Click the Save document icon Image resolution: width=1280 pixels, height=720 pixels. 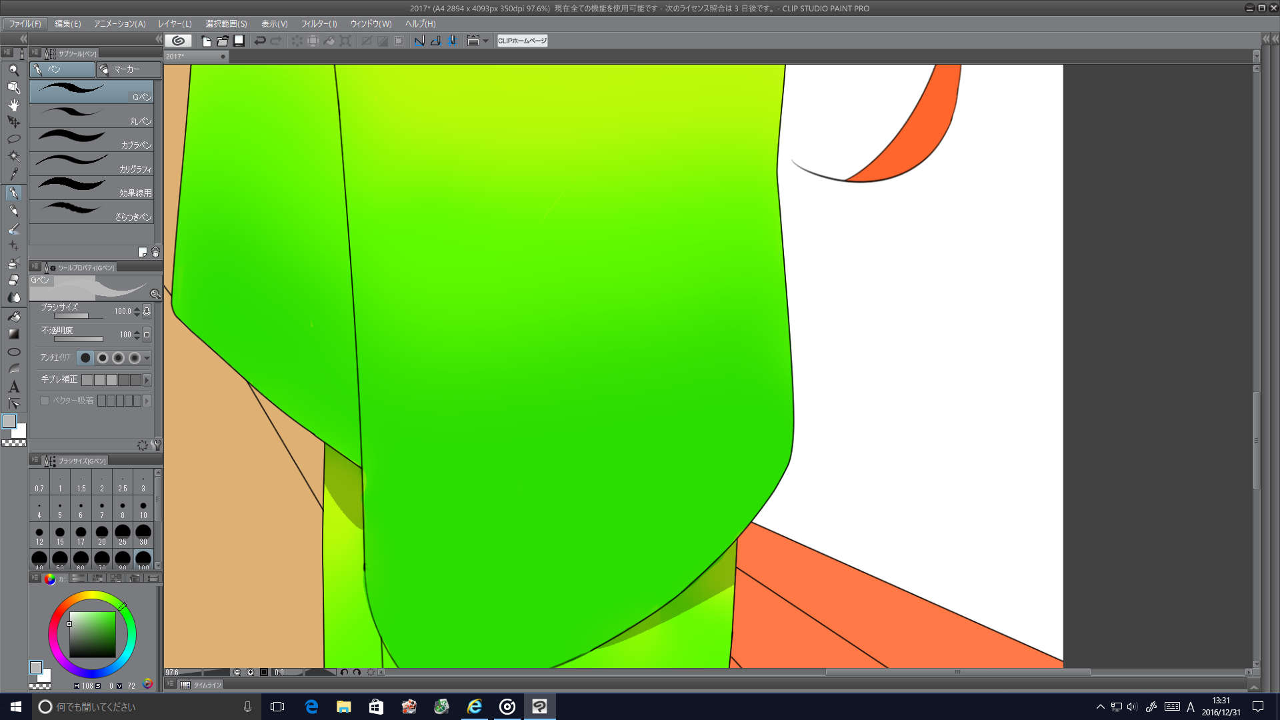click(239, 41)
